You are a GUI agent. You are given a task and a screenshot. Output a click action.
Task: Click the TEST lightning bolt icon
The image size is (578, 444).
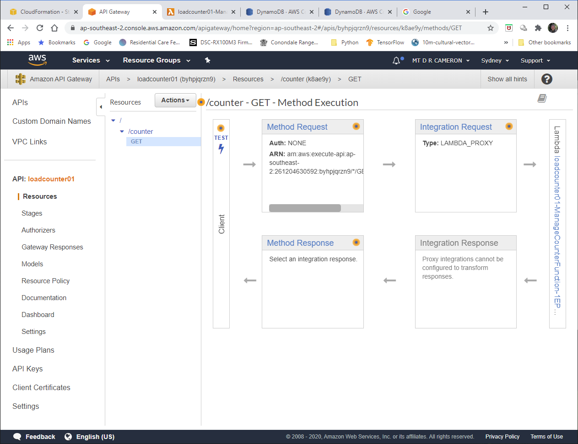pyautogui.click(x=221, y=148)
